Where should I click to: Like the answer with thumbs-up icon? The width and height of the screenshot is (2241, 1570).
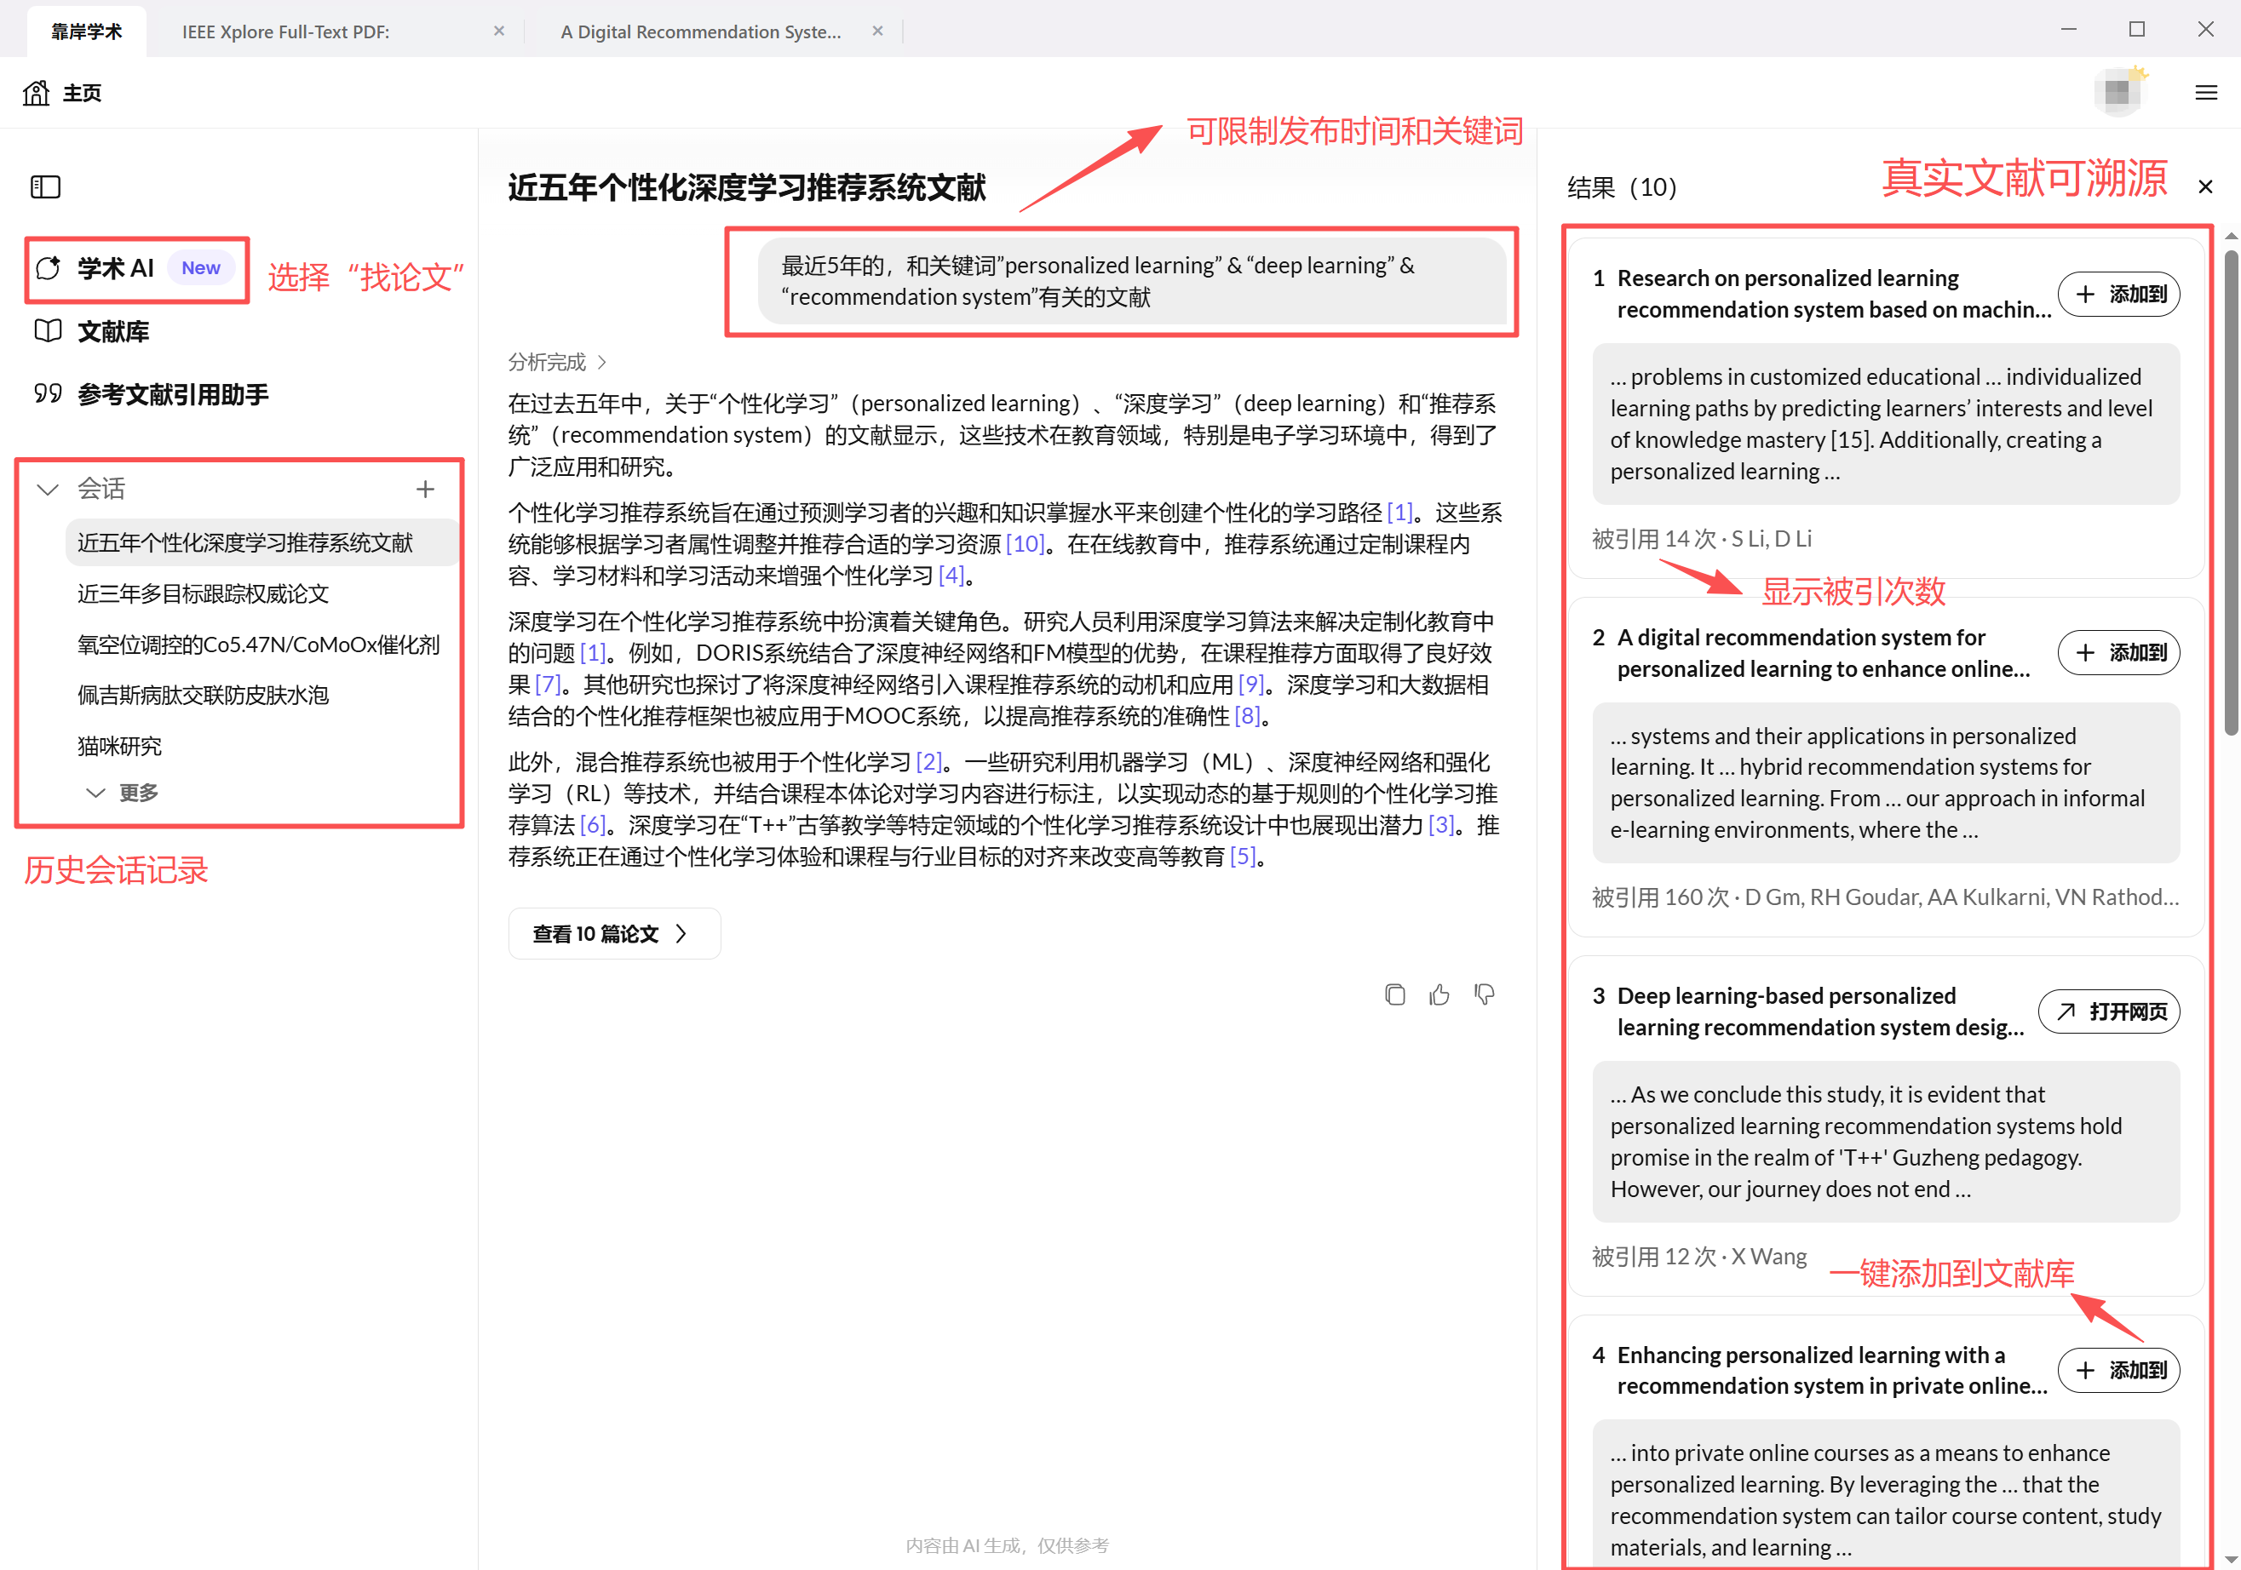click(x=1439, y=994)
